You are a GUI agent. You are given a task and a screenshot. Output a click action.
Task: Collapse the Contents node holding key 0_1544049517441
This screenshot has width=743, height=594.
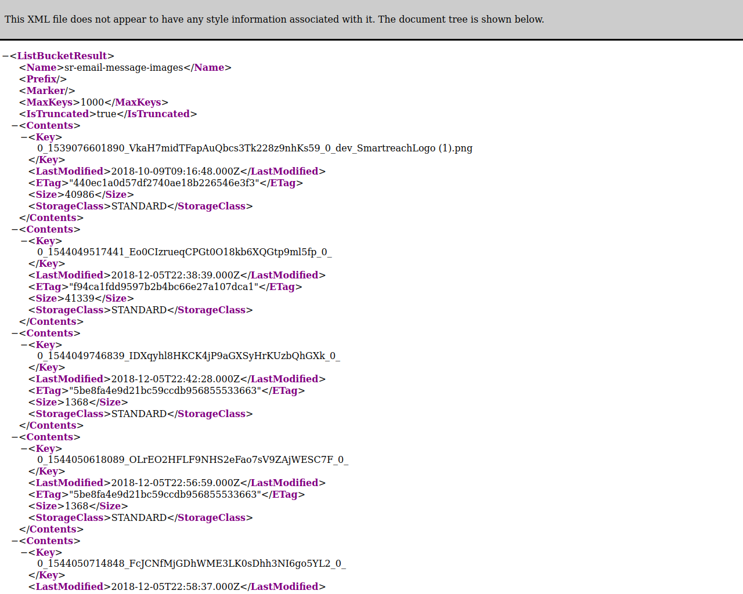pos(15,230)
